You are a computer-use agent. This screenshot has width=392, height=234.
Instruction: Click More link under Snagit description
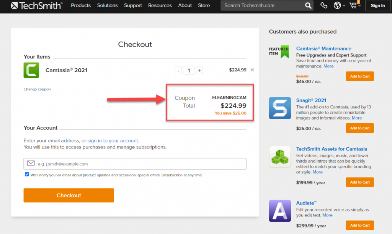(x=357, y=118)
